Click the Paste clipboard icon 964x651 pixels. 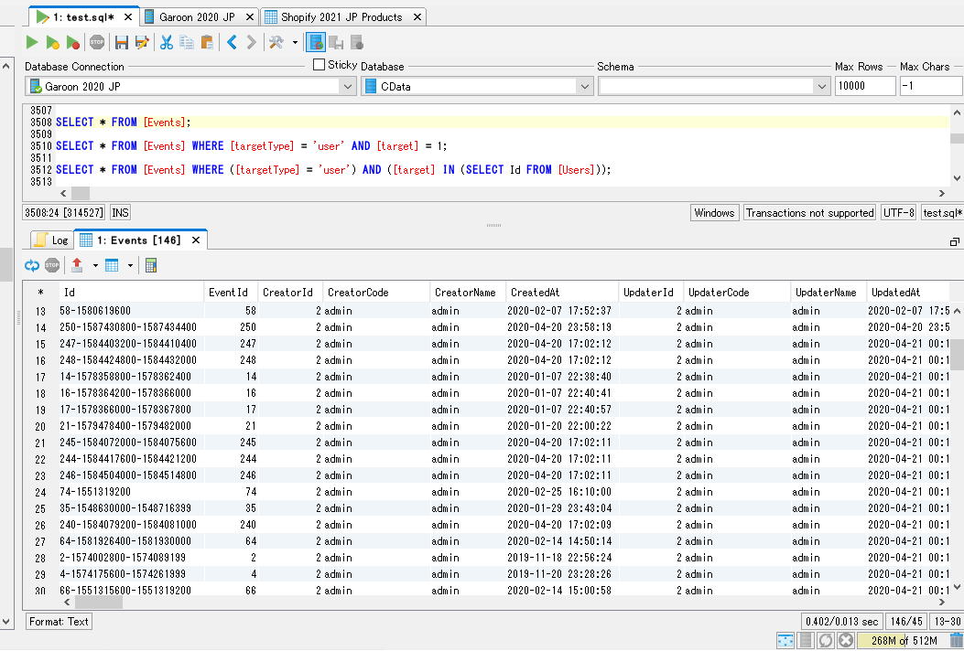pos(207,42)
